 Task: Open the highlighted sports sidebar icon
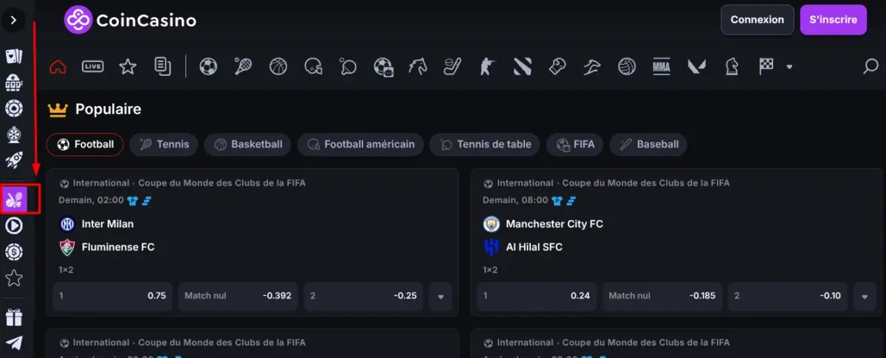[x=15, y=198]
